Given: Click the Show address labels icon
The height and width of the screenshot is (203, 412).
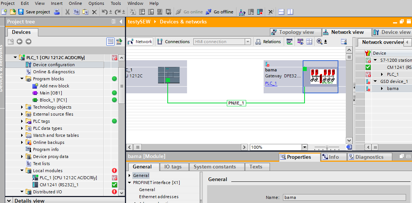Looking at the screenshot, I should [x=300, y=41].
